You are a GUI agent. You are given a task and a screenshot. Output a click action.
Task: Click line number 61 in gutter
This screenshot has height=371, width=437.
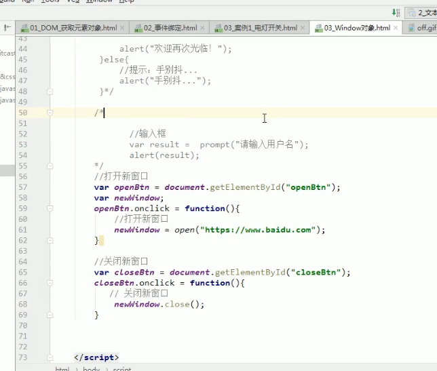coord(23,230)
